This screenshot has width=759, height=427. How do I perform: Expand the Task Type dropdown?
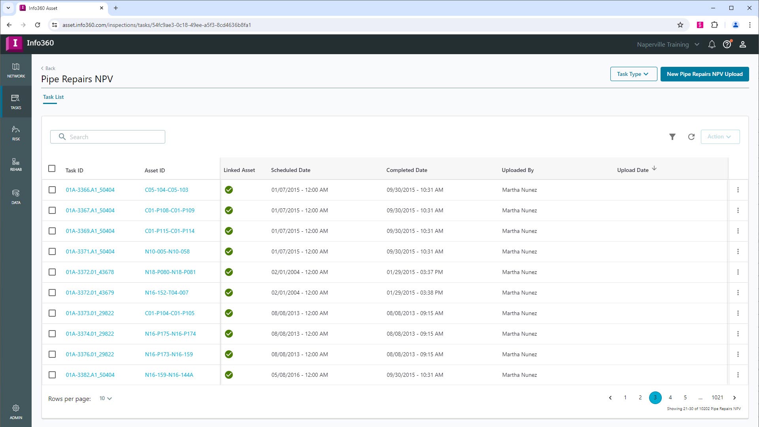pyautogui.click(x=633, y=74)
